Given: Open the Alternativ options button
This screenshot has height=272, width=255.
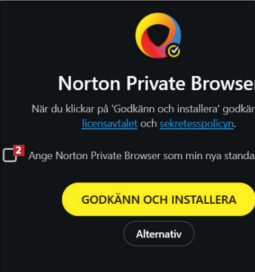Looking at the screenshot, I should [159, 234].
